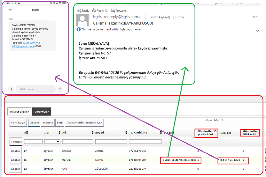This screenshot has width=266, height=177.
Task: Tap the plus attachment icon in SMS
Action: pos(11,89)
